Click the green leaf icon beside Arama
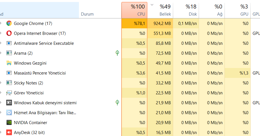 coord(117,53)
